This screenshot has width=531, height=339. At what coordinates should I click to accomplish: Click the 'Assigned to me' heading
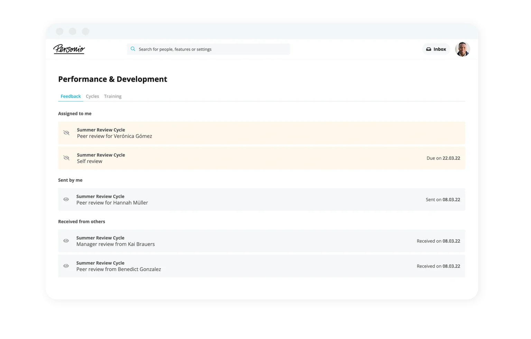point(75,114)
